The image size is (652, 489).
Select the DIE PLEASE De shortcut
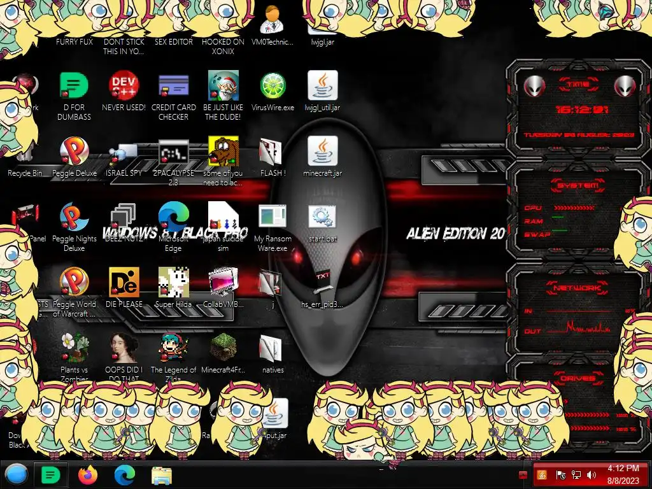[124, 288]
